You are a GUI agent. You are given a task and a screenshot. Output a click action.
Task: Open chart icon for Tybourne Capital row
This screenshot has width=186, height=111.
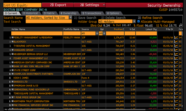(176, 46)
